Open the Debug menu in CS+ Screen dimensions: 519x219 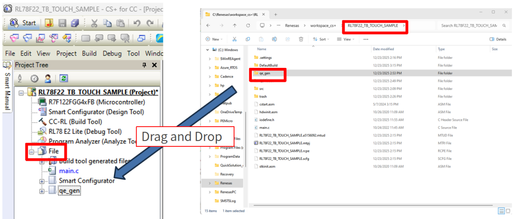(x=112, y=53)
